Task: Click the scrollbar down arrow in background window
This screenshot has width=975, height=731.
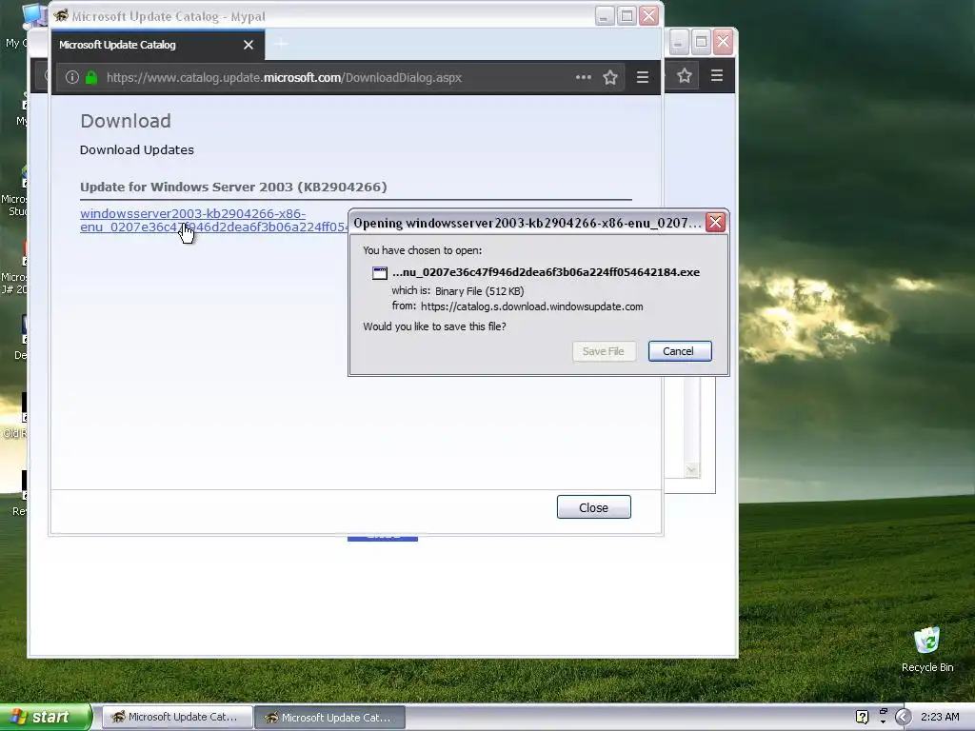Action: pos(691,470)
